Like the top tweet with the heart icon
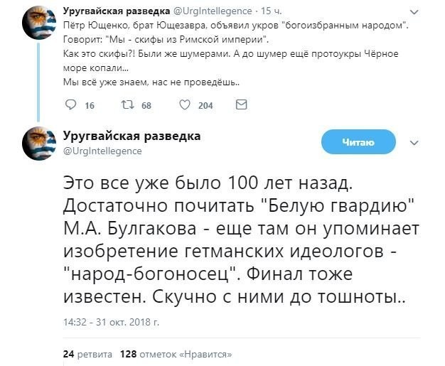 coord(183,105)
